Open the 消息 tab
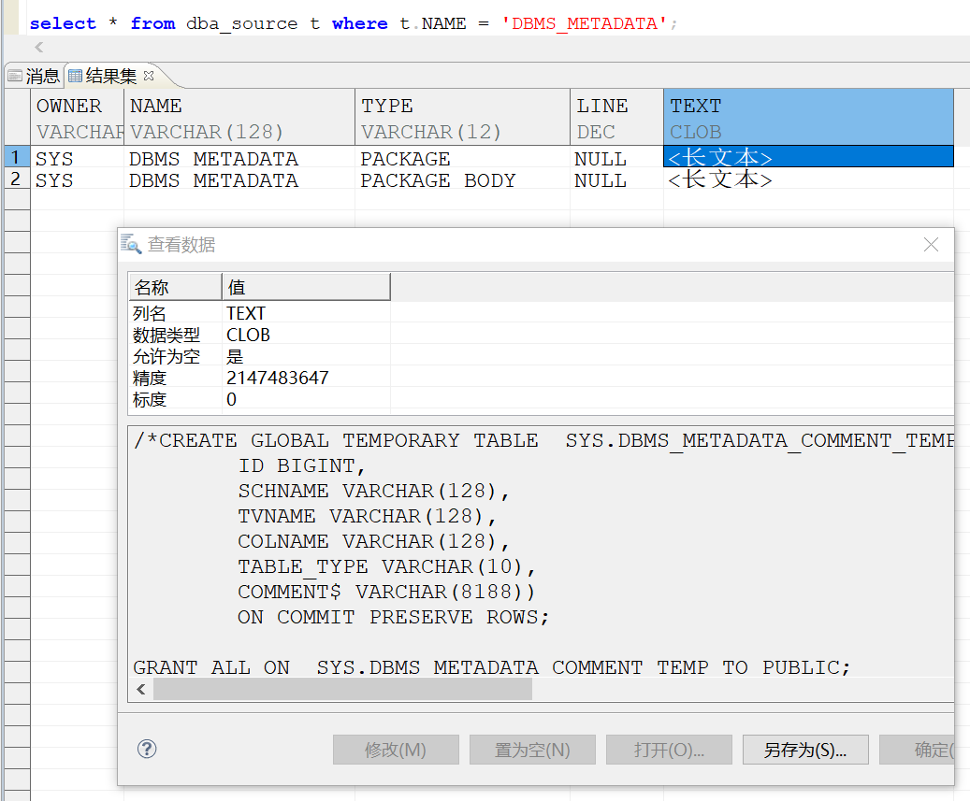This screenshot has height=801, width=970. (x=34, y=76)
